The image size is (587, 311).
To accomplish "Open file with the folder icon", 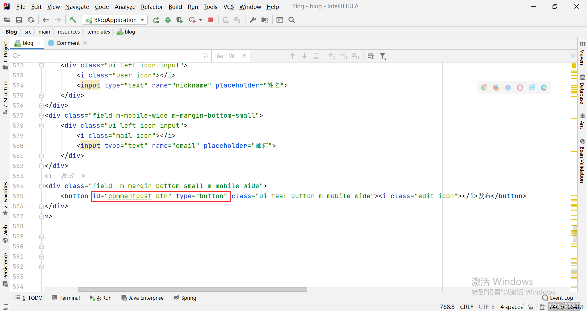I will (x=7, y=20).
